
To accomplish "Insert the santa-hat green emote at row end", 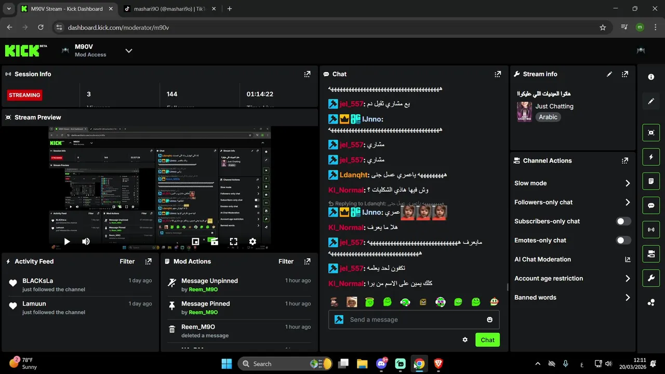I will coord(494,302).
